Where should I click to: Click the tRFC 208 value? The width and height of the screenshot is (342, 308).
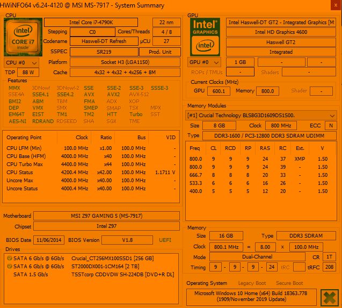pos(329,267)
